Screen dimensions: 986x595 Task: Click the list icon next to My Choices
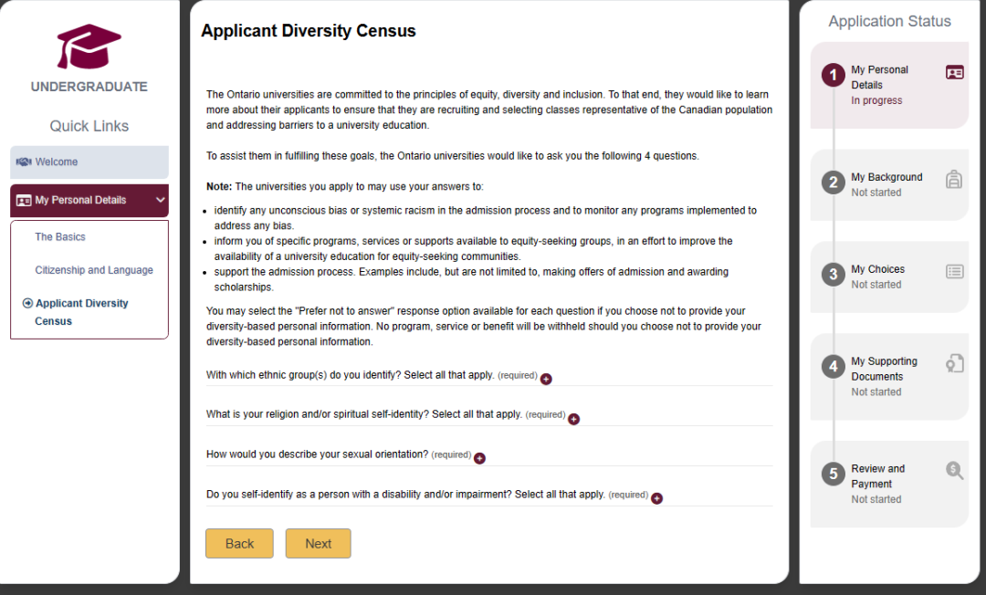[955, 271]
